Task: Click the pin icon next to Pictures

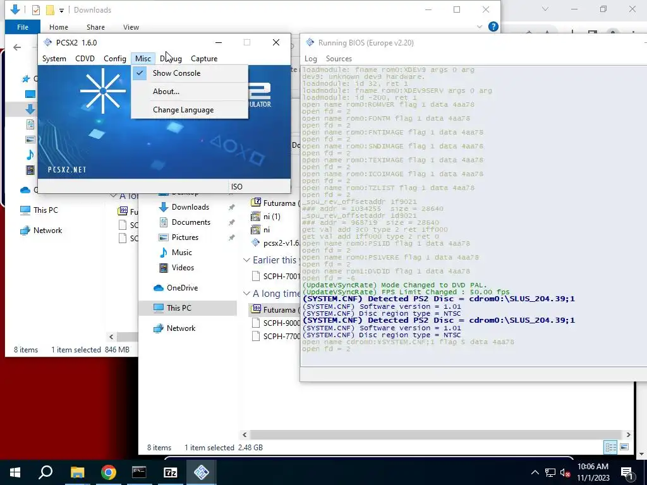Action: (231, 237)
